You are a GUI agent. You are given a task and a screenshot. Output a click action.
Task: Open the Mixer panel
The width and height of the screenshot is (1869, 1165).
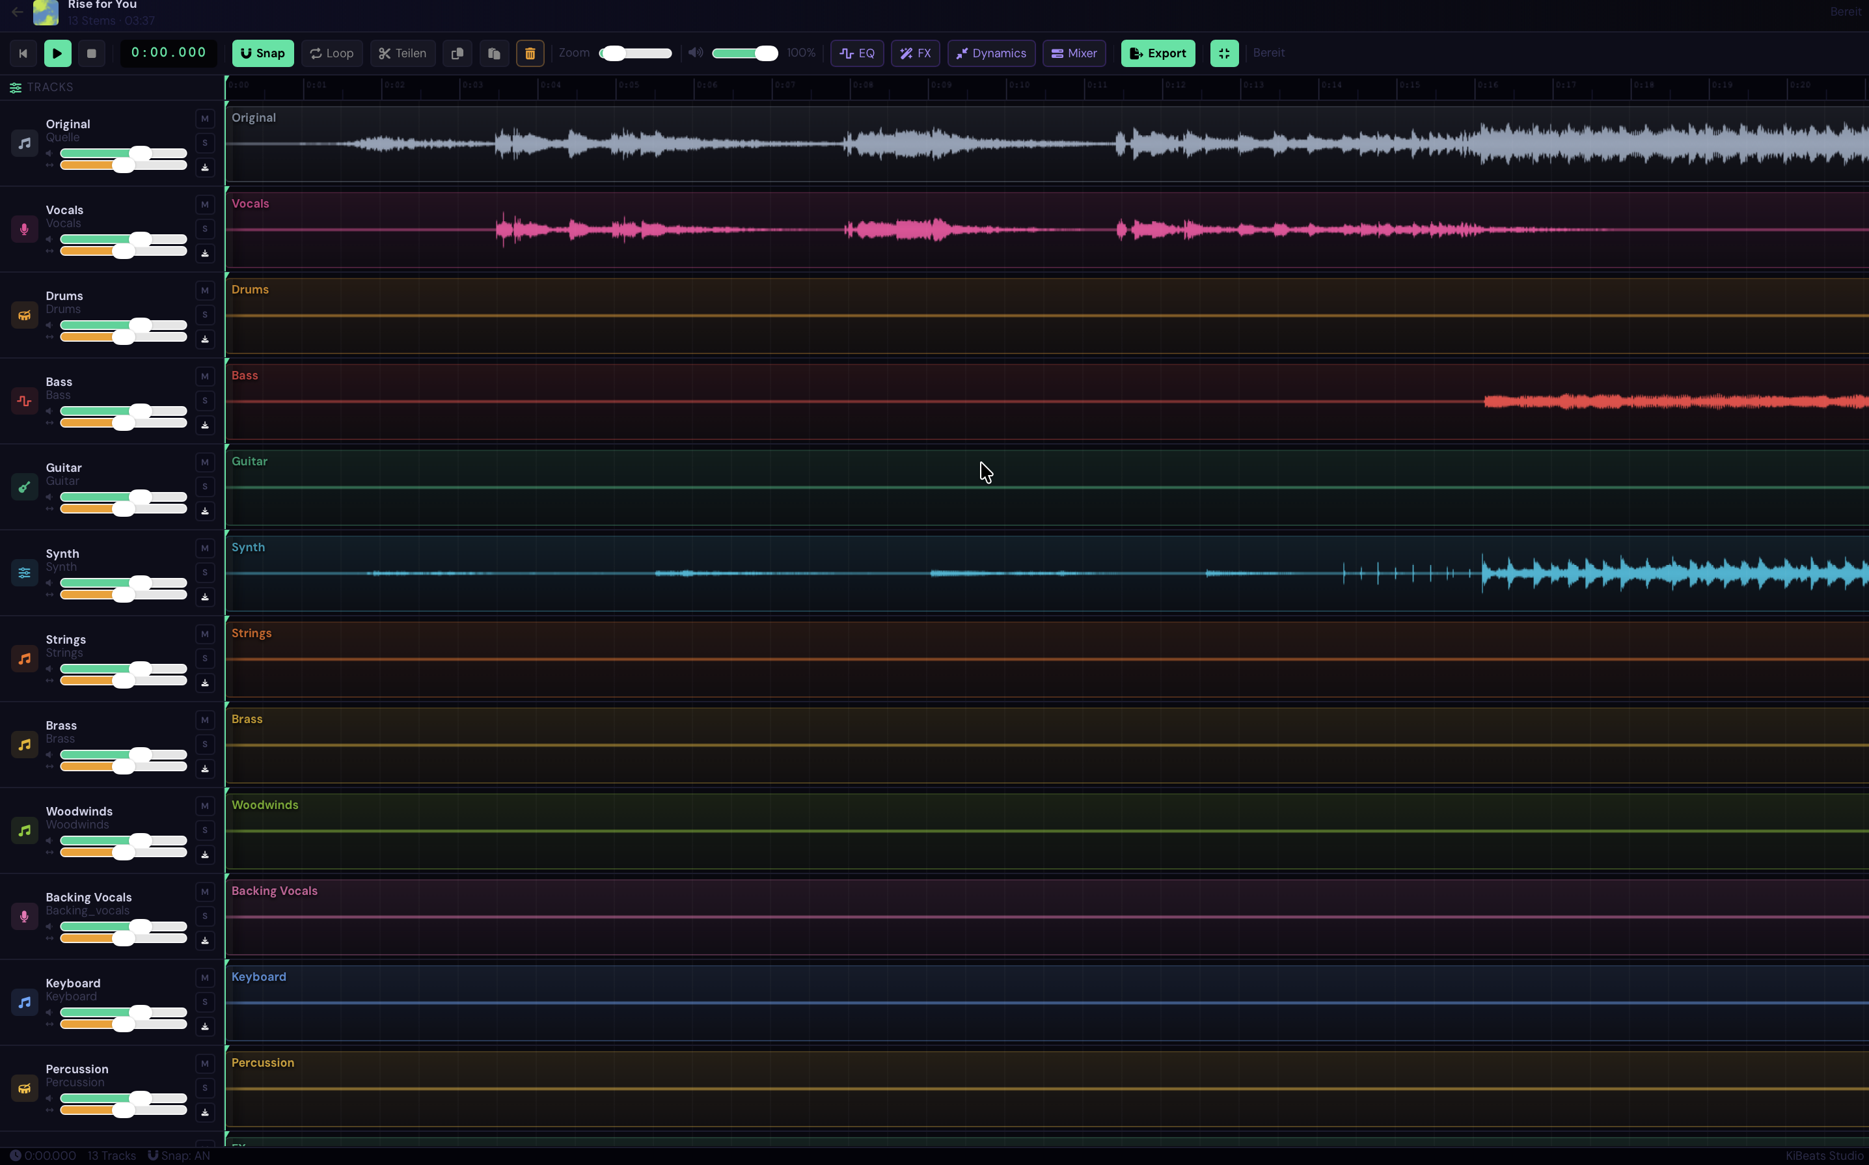[1074, 53]
